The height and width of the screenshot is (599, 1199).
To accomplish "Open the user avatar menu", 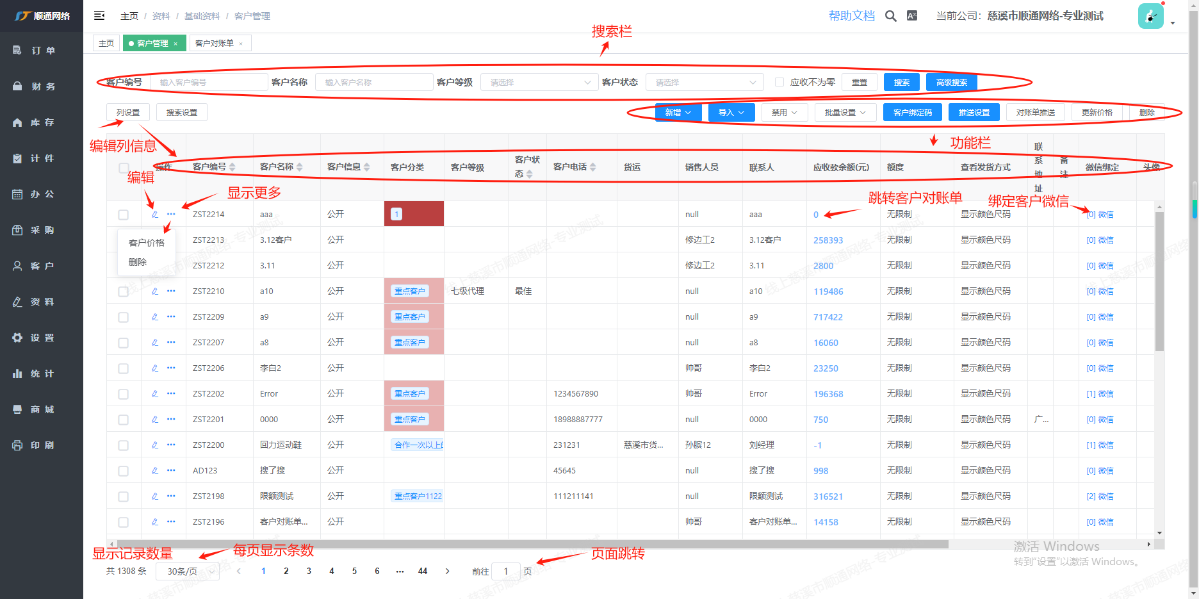I will tap(1151, 16).
